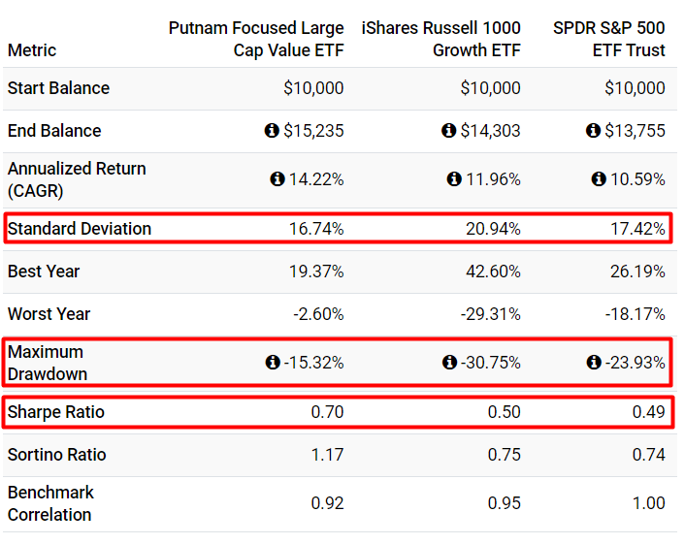Select the 1.17 Sortino ratio value
The image size is (685, 544).
[327, 455]
